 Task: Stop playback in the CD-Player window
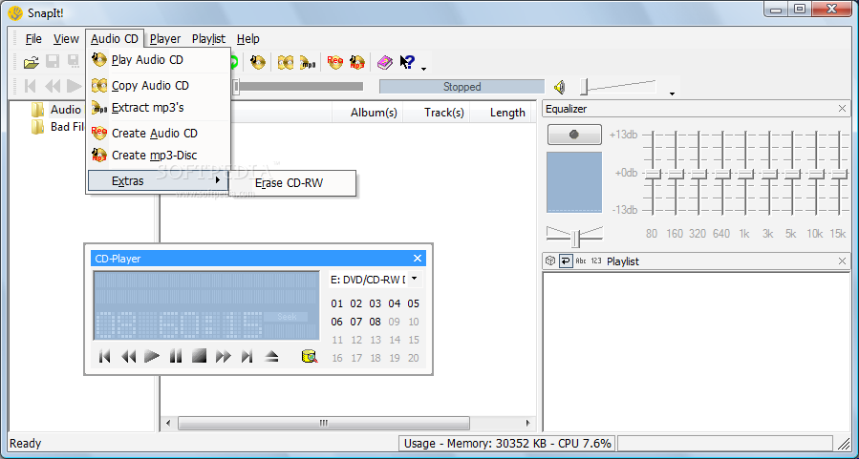199,357
